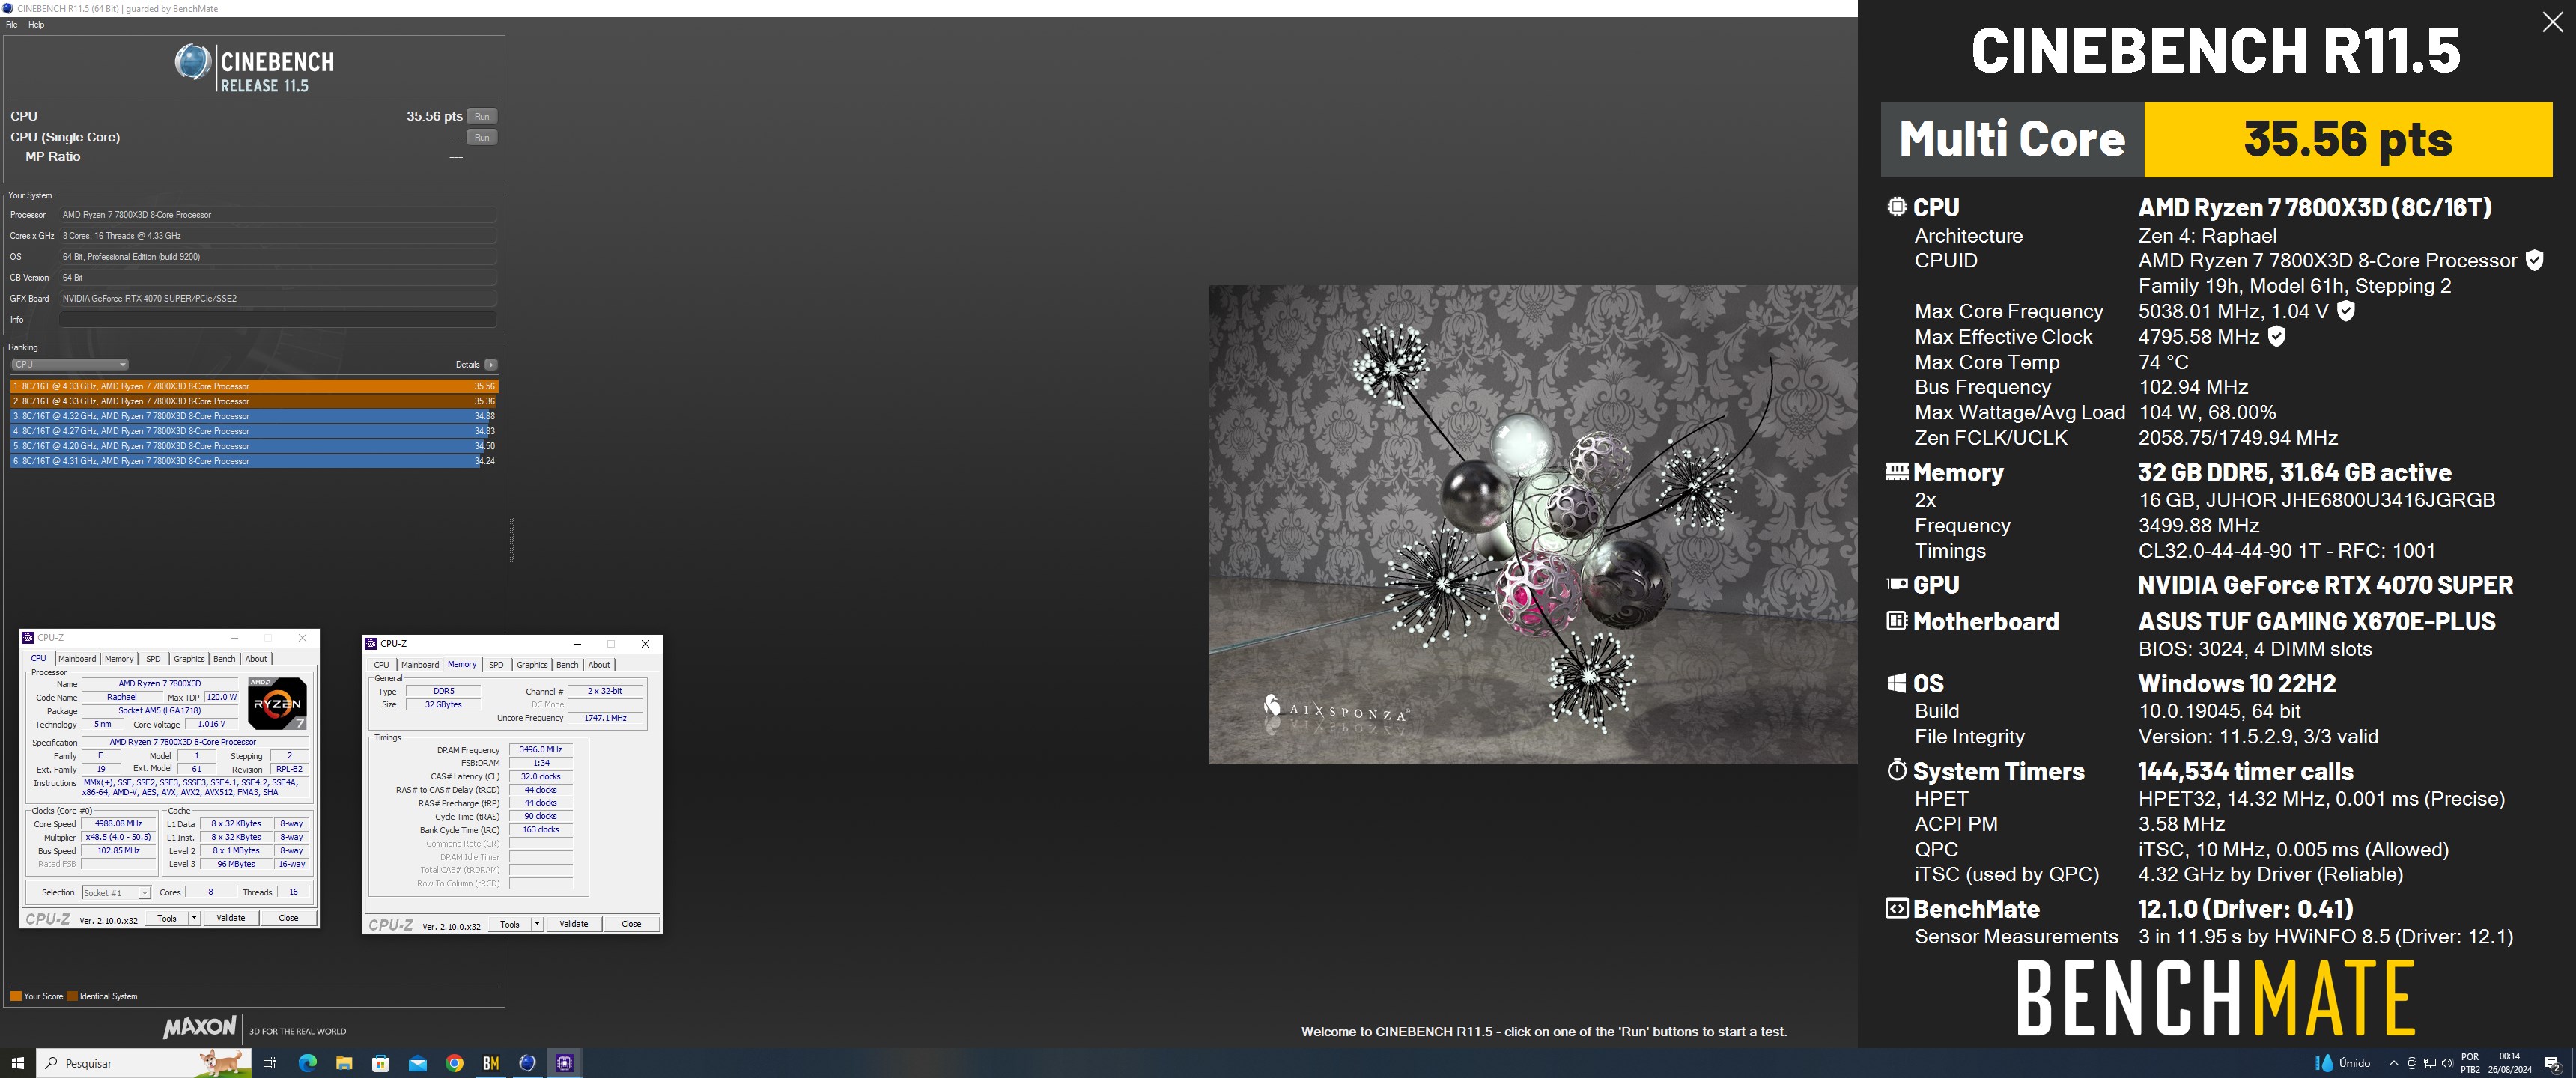
Task: Close the BenchMate overlay with X icon
Action: (x=2552, y=23)
